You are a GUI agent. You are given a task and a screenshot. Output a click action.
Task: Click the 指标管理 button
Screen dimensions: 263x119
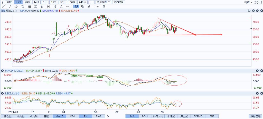pos(255,116)
